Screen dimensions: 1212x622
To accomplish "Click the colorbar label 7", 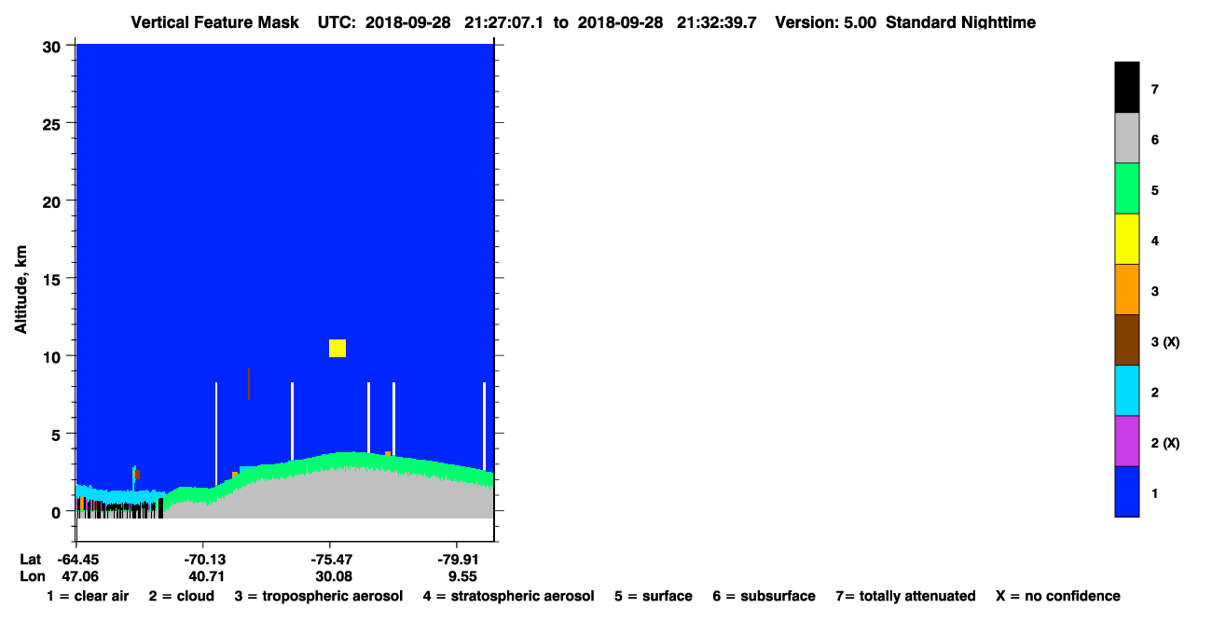I will [x=1154, y=90].
